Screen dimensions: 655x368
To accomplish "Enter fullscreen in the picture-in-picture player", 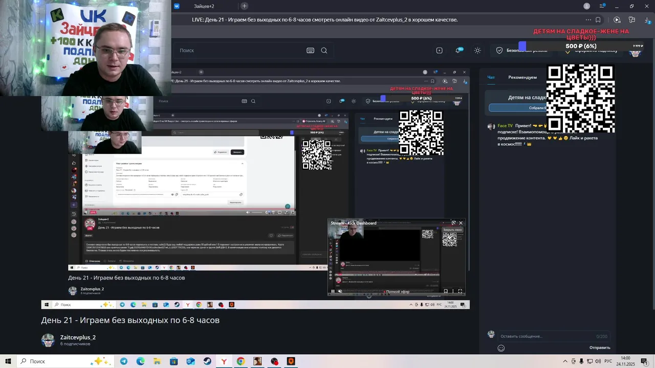I will tap(460, 291).
